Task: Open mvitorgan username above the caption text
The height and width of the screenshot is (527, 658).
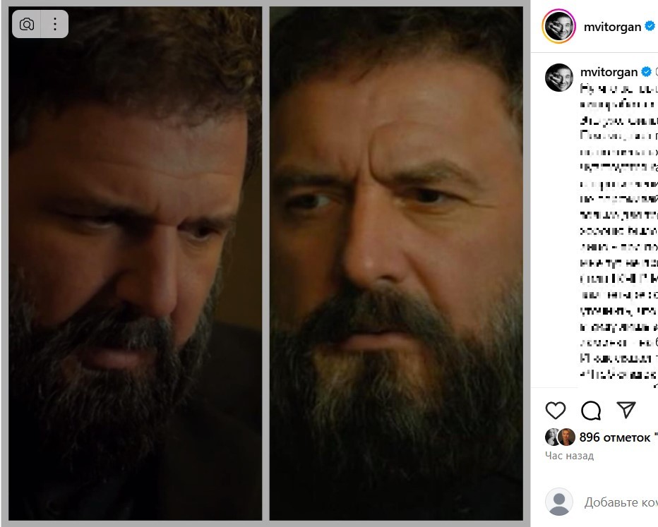Action: (608, 72)
